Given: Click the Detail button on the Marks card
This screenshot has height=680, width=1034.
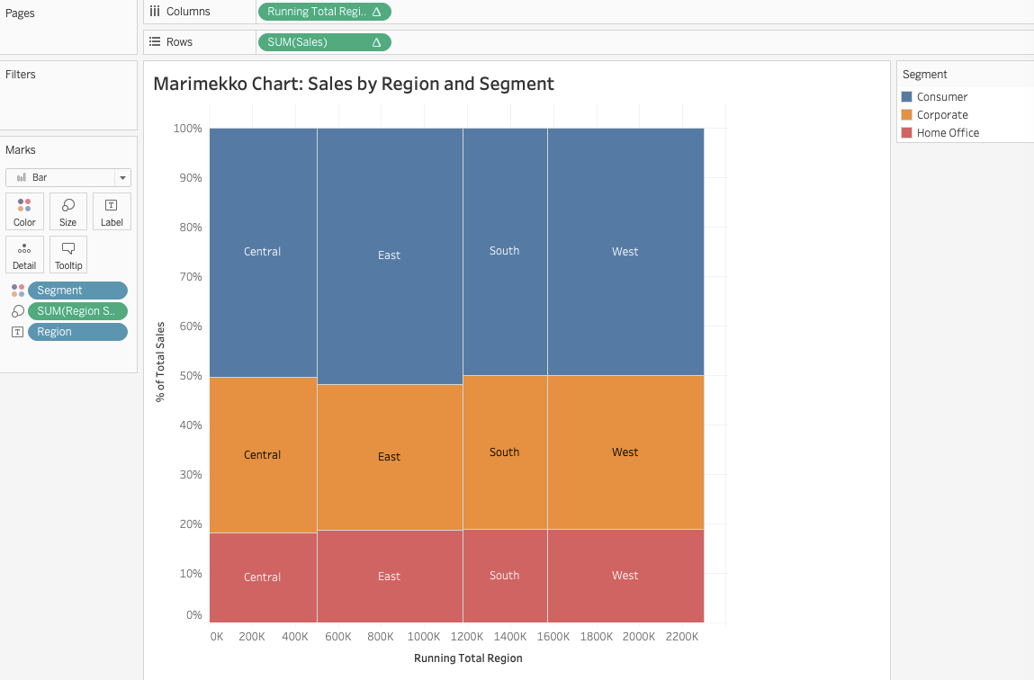Looking at the screenshot, I should click(x=24, y=255).
